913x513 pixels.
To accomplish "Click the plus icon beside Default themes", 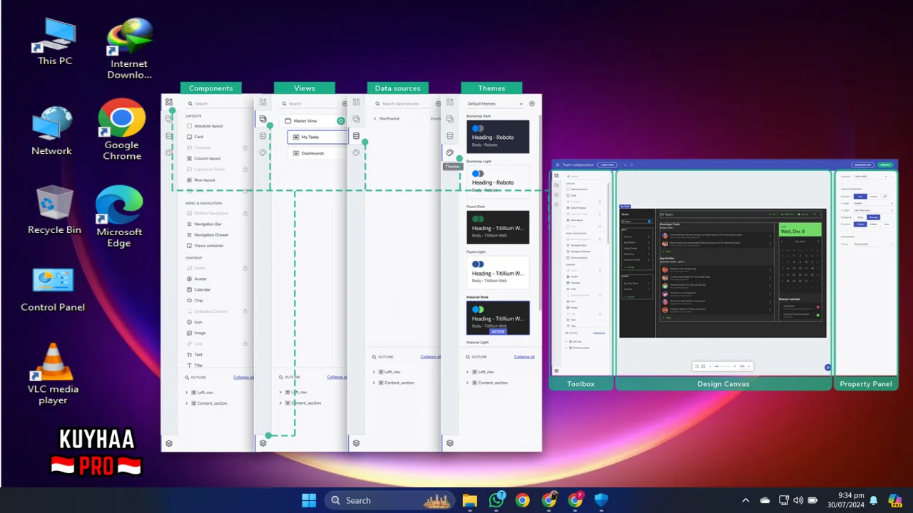I will [x=531, y=103].
